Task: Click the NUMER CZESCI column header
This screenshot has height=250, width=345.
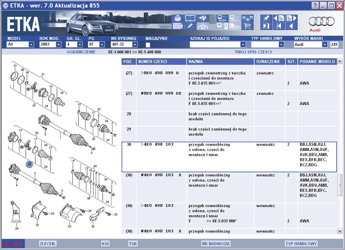Action: coord(161,62)
